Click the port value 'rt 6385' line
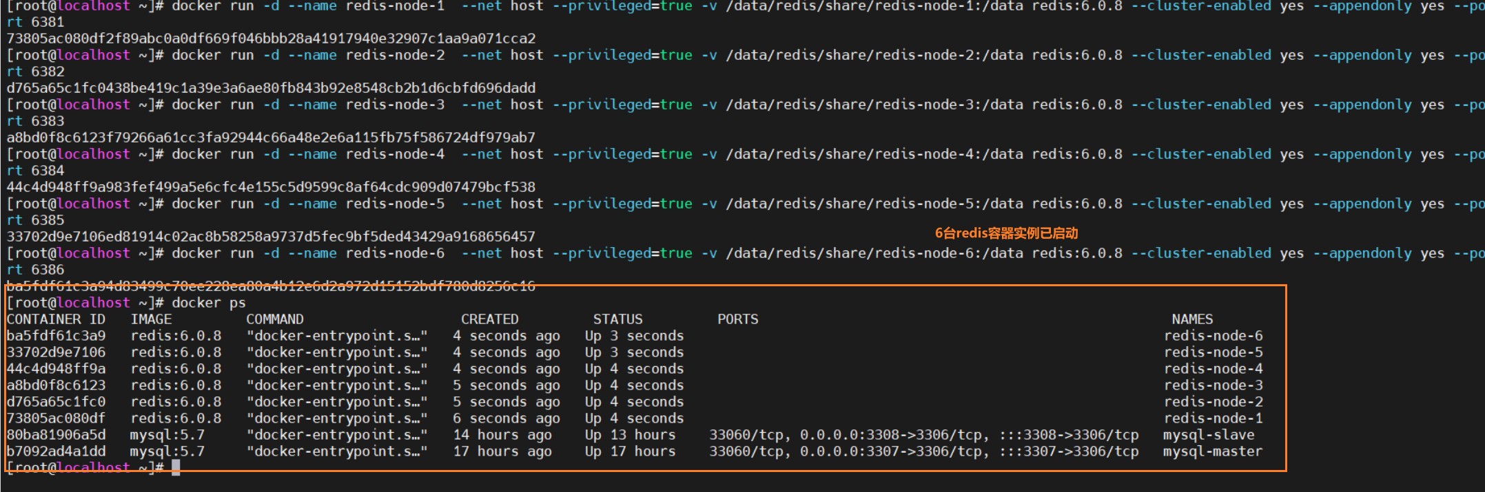 [35, 220]
